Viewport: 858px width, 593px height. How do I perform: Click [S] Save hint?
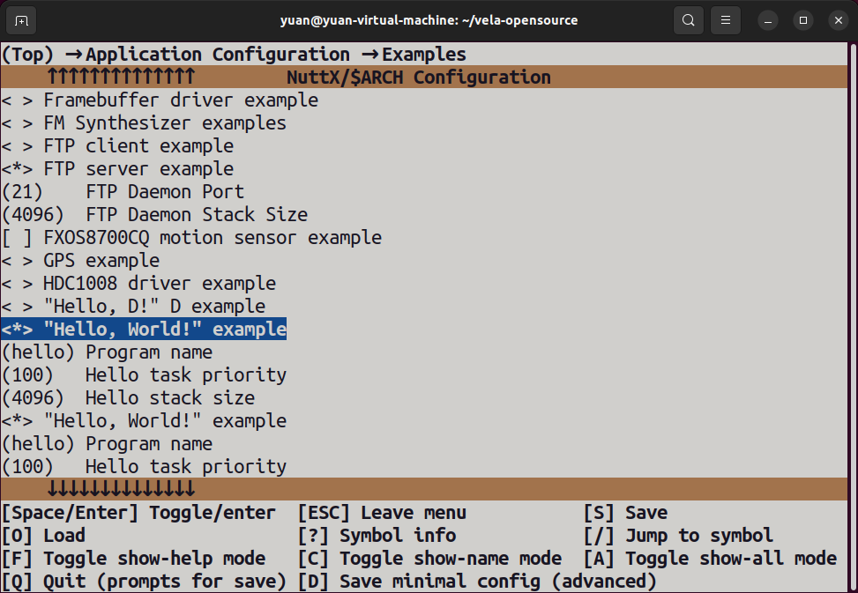(625, 513)
